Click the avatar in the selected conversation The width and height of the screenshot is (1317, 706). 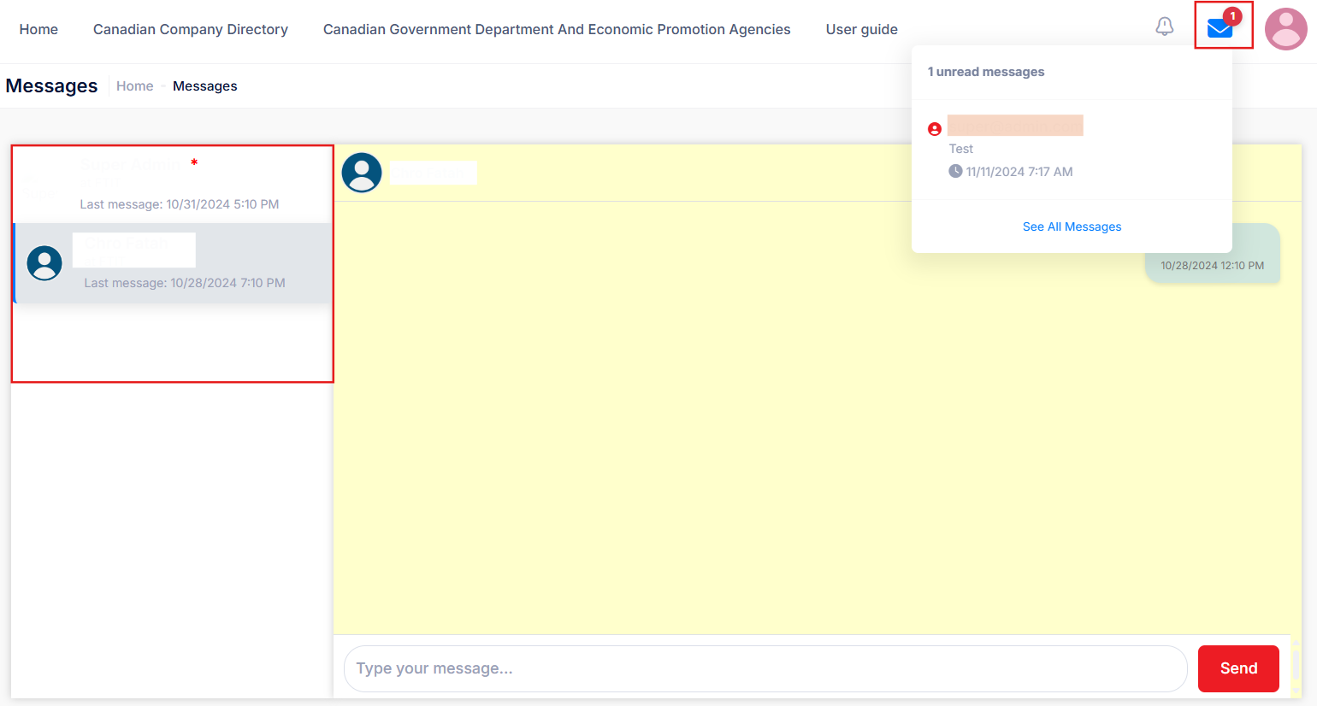point(44,263)
